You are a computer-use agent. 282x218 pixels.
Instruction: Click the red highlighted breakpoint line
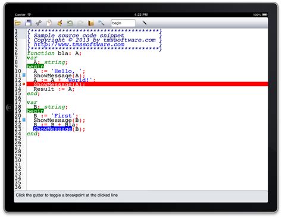click(147, 84)
